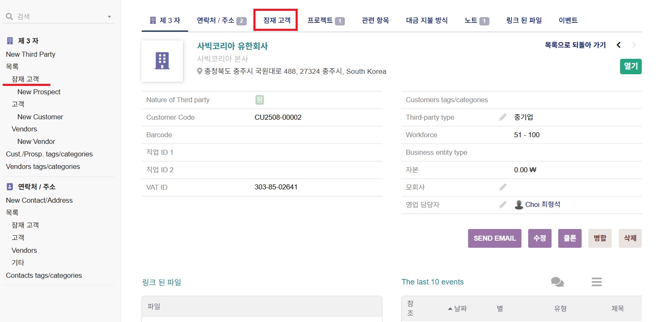Screen dimensions: 658x322
Task: Click the pencil icon beside 모회사
Action: coord(503,187)
